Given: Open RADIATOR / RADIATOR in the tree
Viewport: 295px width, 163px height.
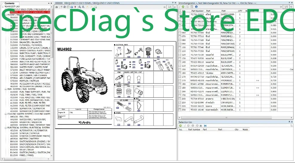Looking at the screenshot, I should click(x=29, y=122).
